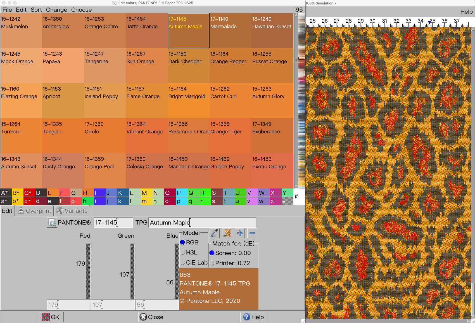Open the Sort menu
This screenshot has width=475, height=323.
[x=36, y=10]
